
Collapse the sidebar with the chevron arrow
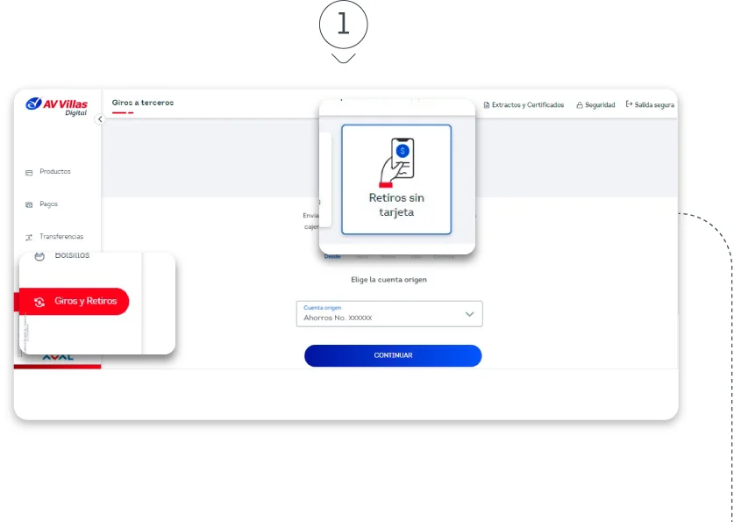click(99, 119)
